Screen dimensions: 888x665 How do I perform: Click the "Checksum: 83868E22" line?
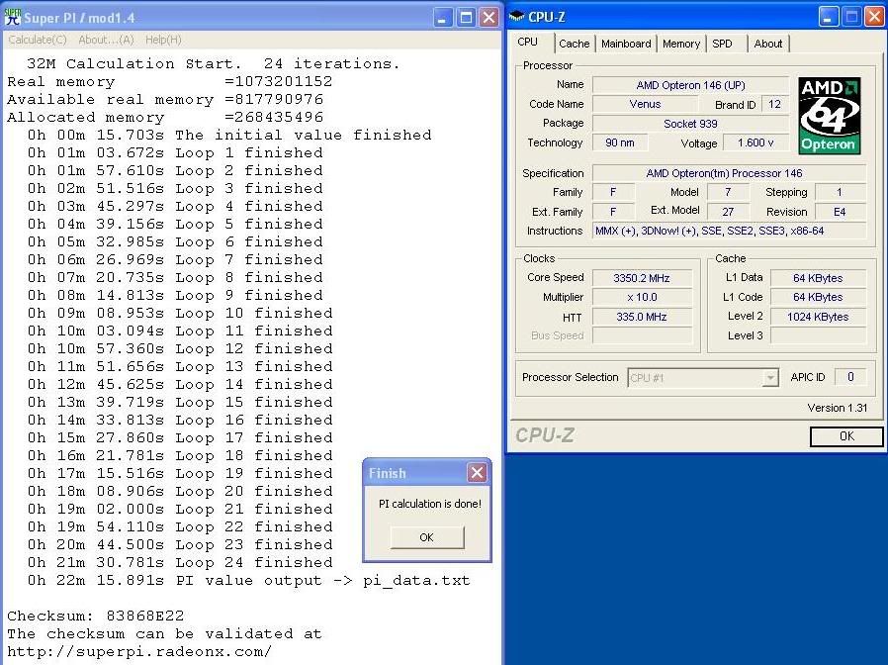point(96,616)
